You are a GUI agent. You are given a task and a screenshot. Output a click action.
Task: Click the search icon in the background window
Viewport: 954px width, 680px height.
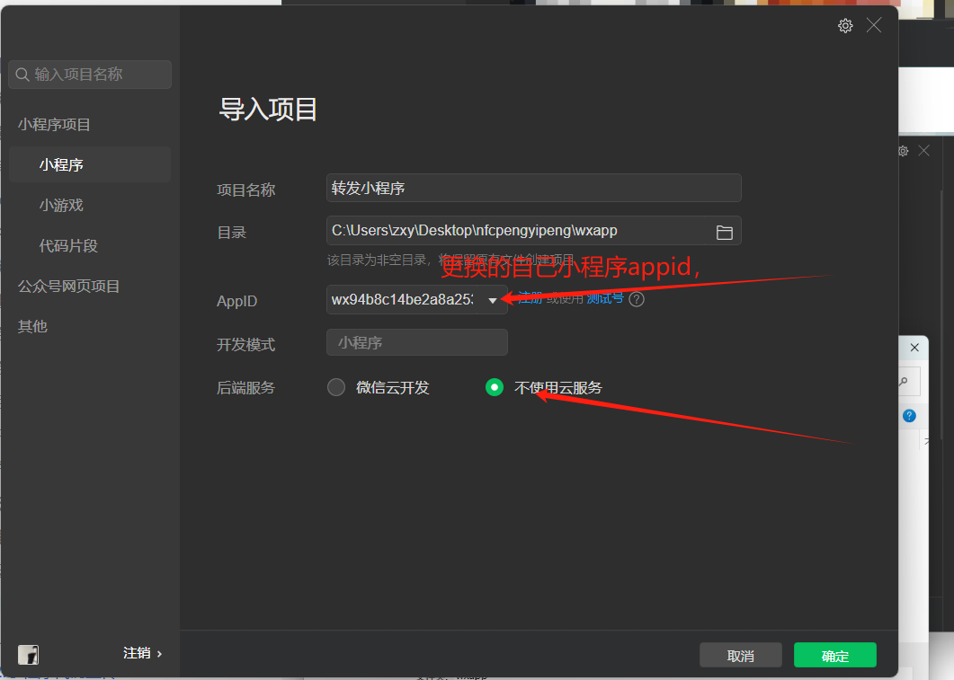(x=904, y=381)
